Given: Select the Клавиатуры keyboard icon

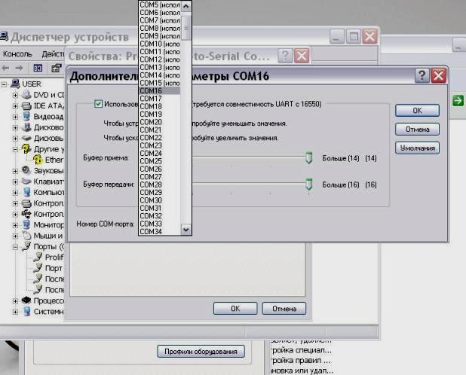Looking at the screenshot, I should tap(26, 181).
